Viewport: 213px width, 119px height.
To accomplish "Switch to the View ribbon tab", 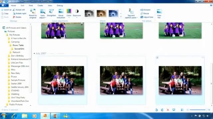I will click(50, 5).
